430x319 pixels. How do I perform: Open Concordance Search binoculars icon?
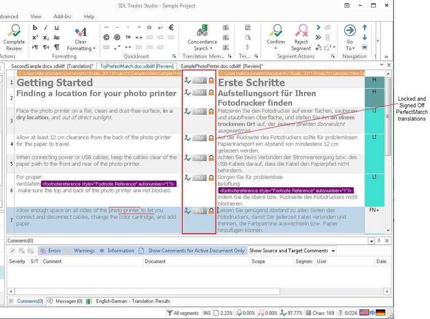(202, 30)
